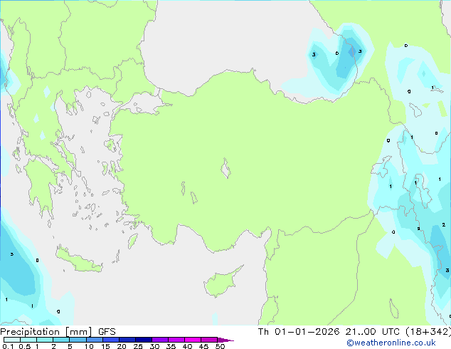
Task: Click the legend label '40'
Action: click(x=187, y=346)
